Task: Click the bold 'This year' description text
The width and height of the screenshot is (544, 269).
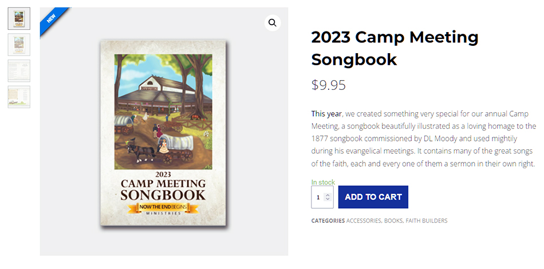Action: [326, 113]
